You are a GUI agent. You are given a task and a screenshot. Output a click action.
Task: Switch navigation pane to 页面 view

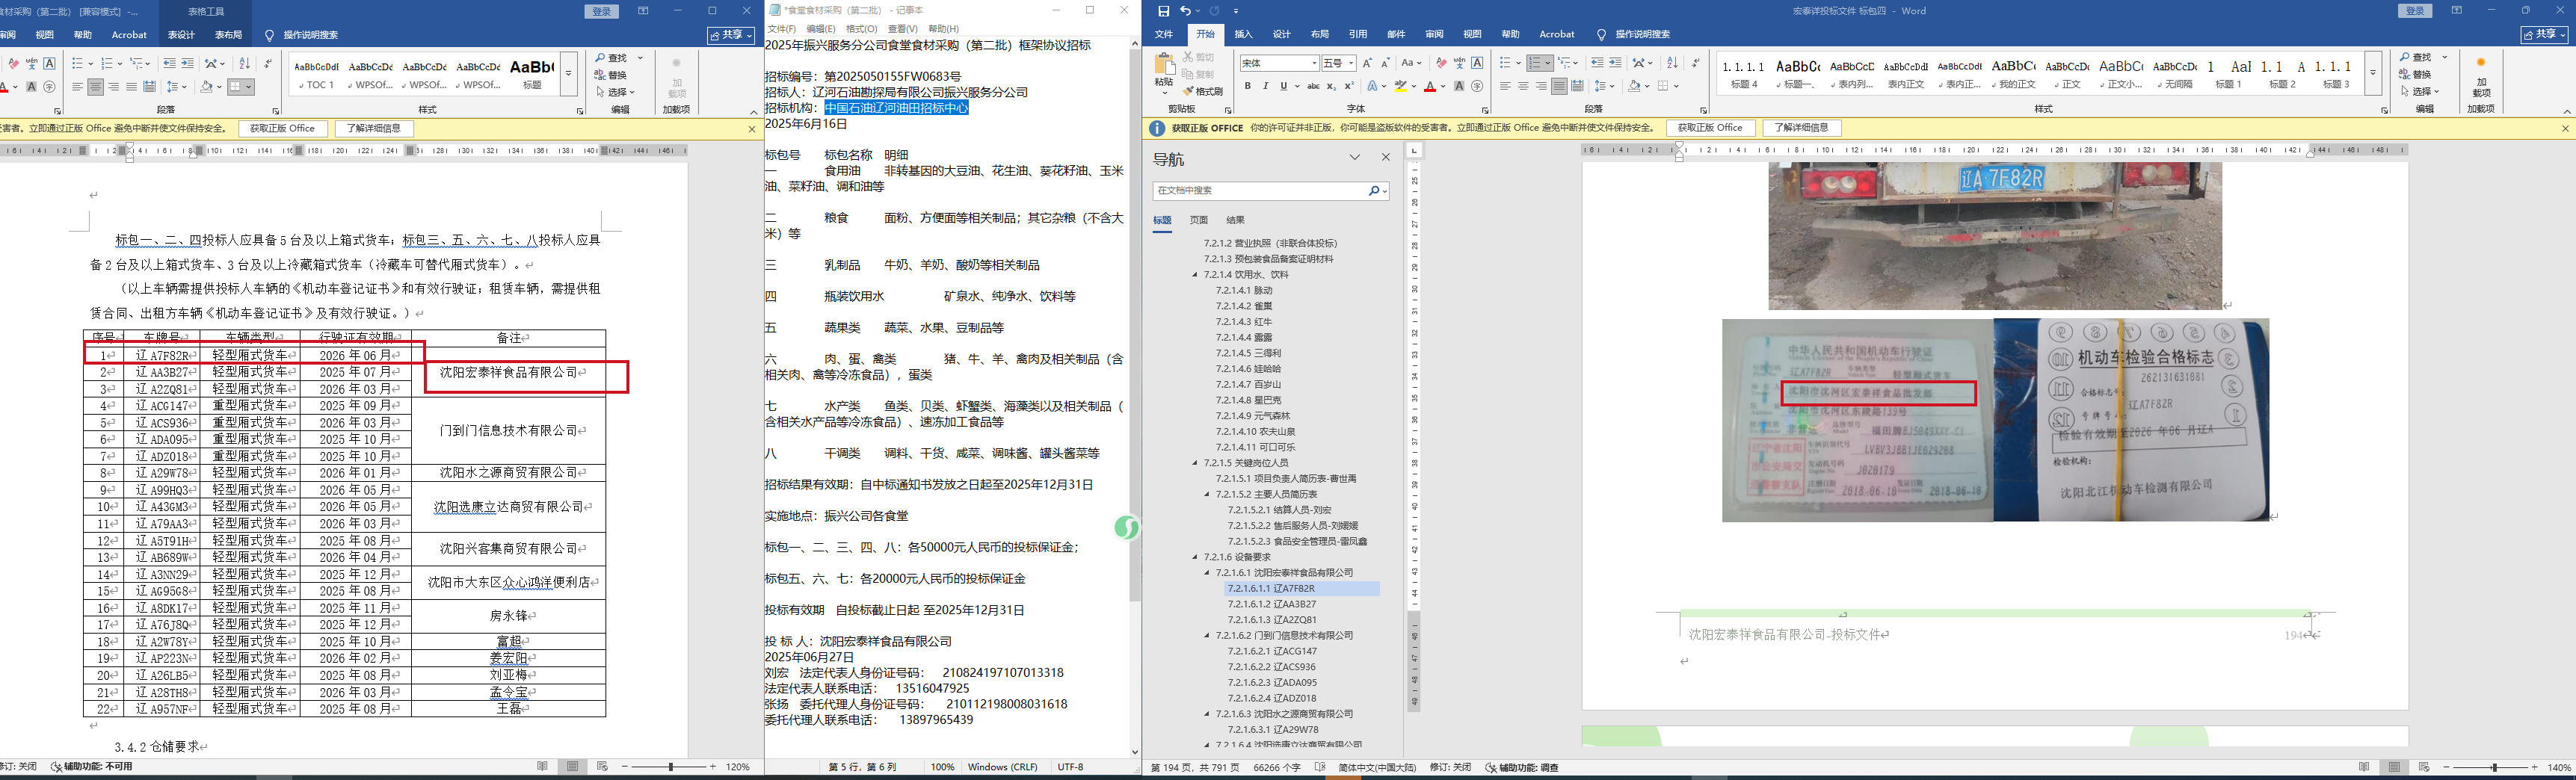tap(1199, 220)
